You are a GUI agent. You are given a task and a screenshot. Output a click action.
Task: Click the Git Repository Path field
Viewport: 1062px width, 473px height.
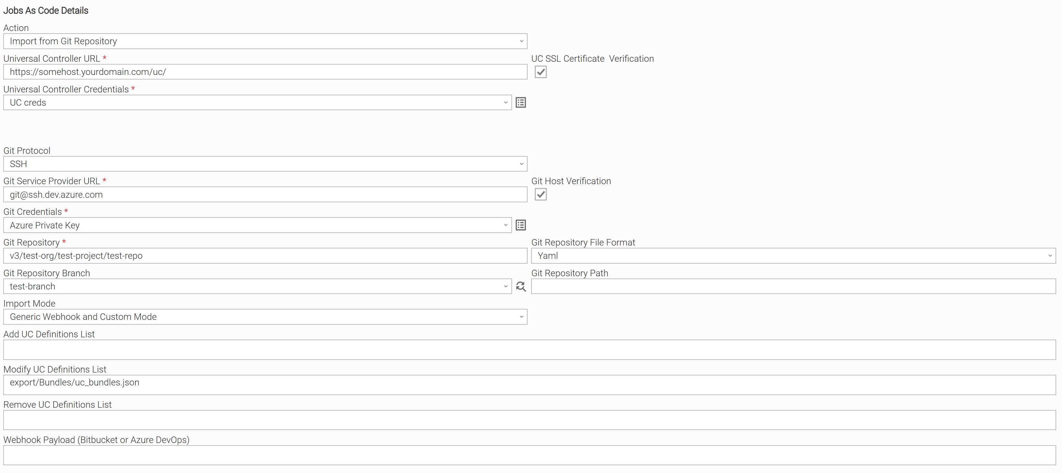(x=793, y=286)
